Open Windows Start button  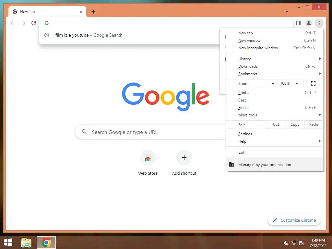coord(8,243)
